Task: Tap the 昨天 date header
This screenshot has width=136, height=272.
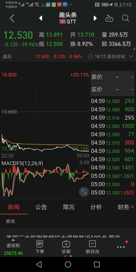Action: pos(11,221)
